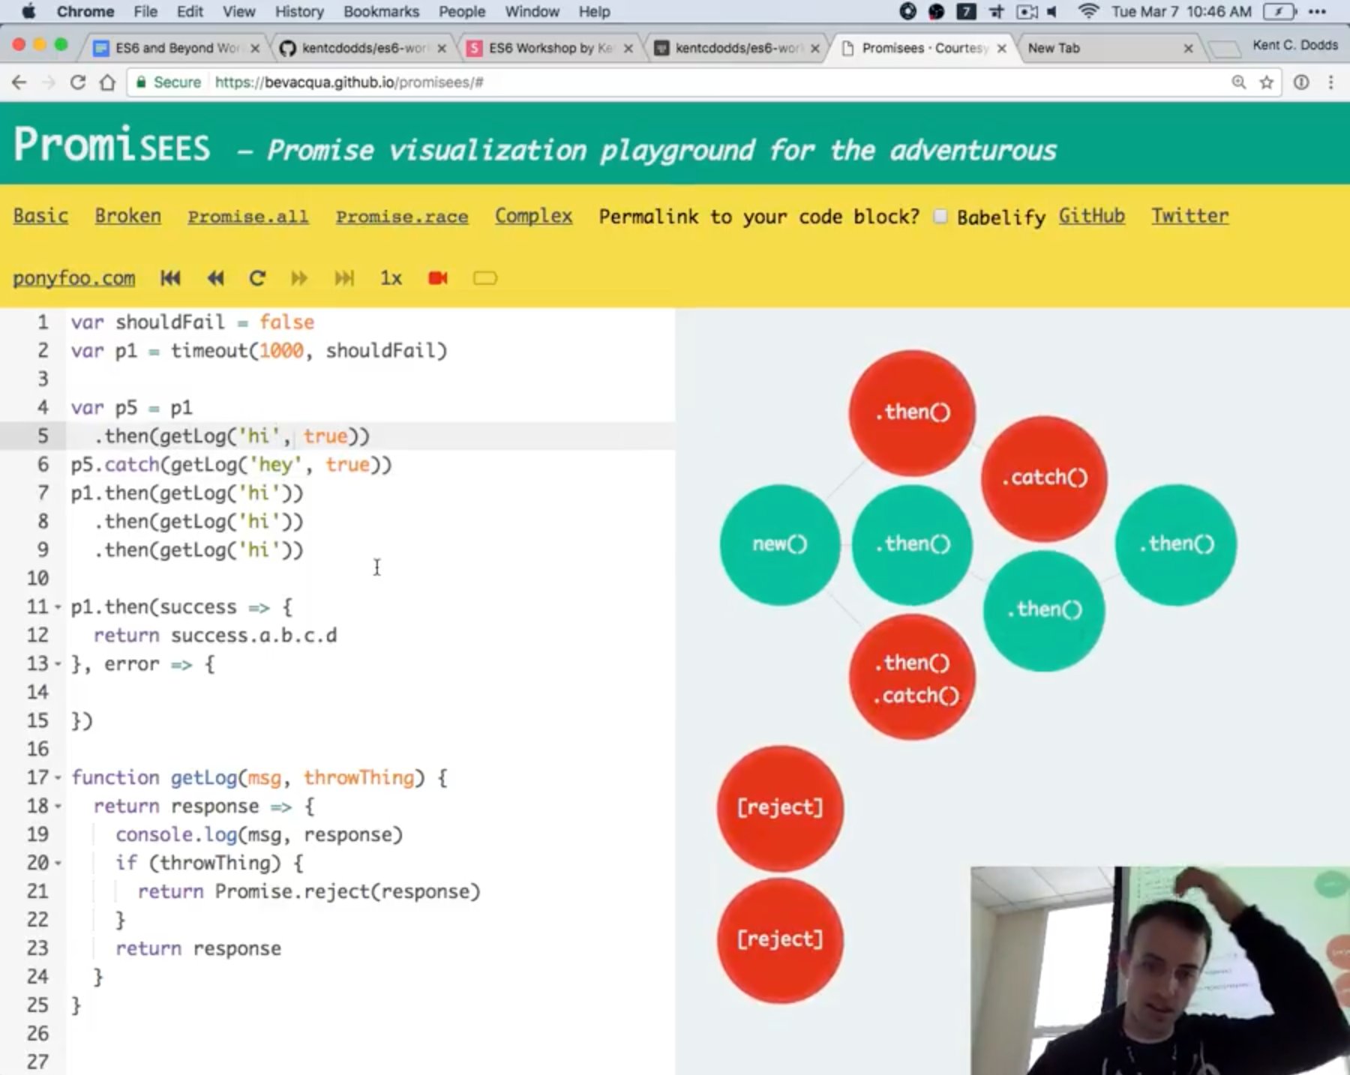Image resolution: width=1350 pixels, height=1075 pixels.
Task: Skip to end of promise animation
Action: pos(344,278)
